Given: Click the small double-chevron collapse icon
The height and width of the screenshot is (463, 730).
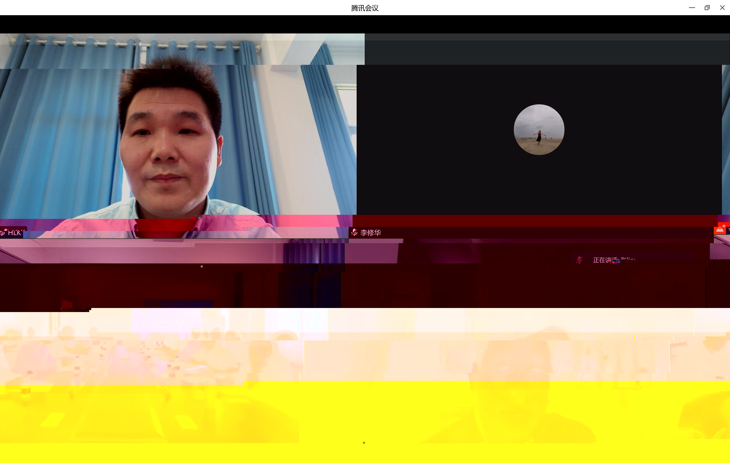Looking at the screenshot, I should pos(202,266).
